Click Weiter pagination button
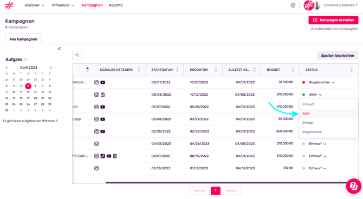The image size is (363, 199). coord(231,191)
